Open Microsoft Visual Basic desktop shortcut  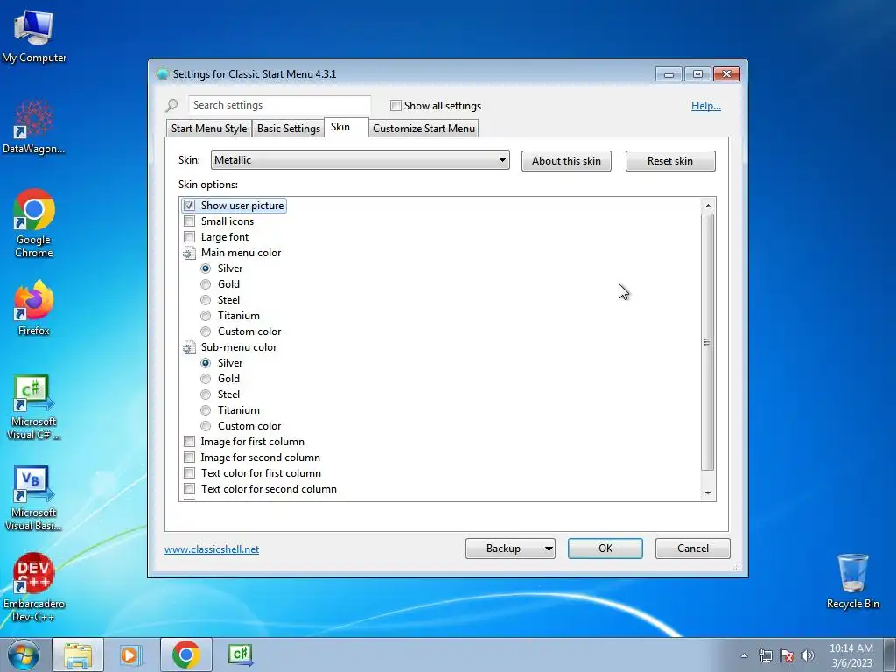34,499
